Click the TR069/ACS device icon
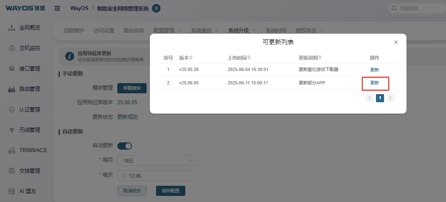This screenshot has width=446, height=202. (12, 150)
